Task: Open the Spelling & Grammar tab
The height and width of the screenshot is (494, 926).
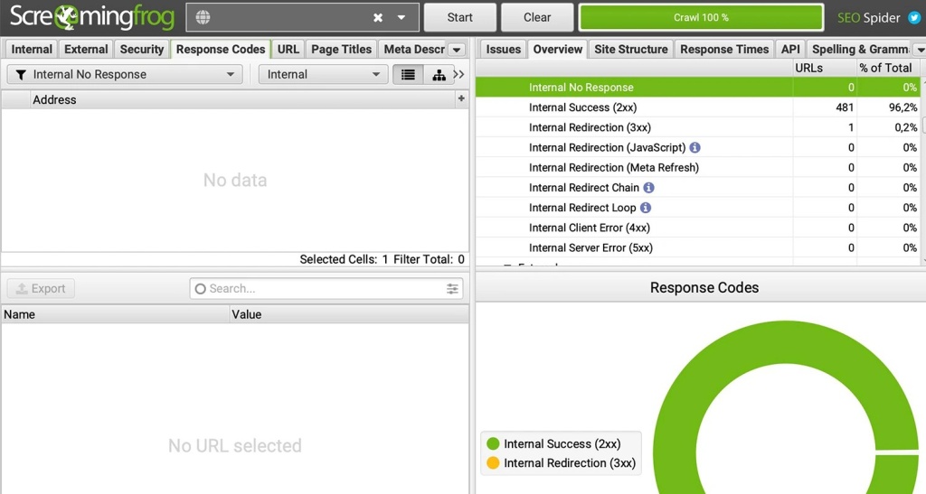Action: [860, 50]
